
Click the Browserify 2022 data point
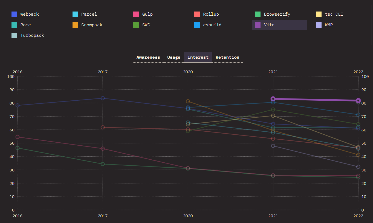(358, 177)
